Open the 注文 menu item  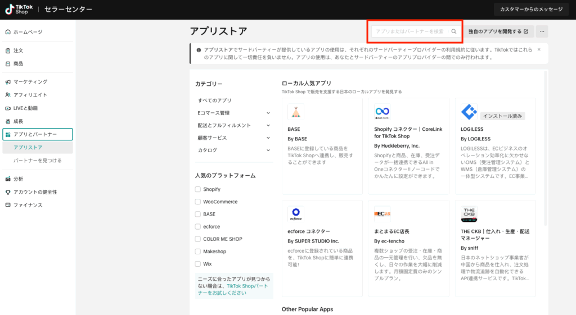(x=38, y=51)
